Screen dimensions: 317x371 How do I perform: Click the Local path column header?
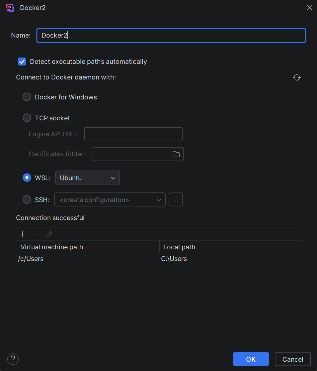[x=230, y=247]
